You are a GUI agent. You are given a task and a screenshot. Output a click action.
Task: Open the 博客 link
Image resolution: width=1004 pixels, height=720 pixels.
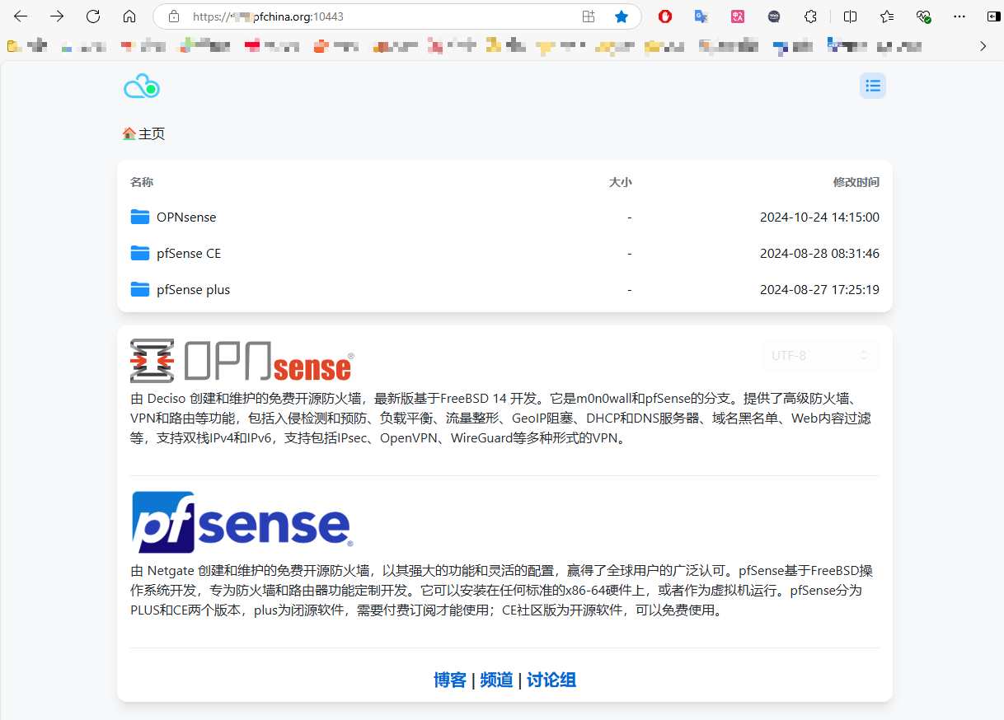point(450,680)
